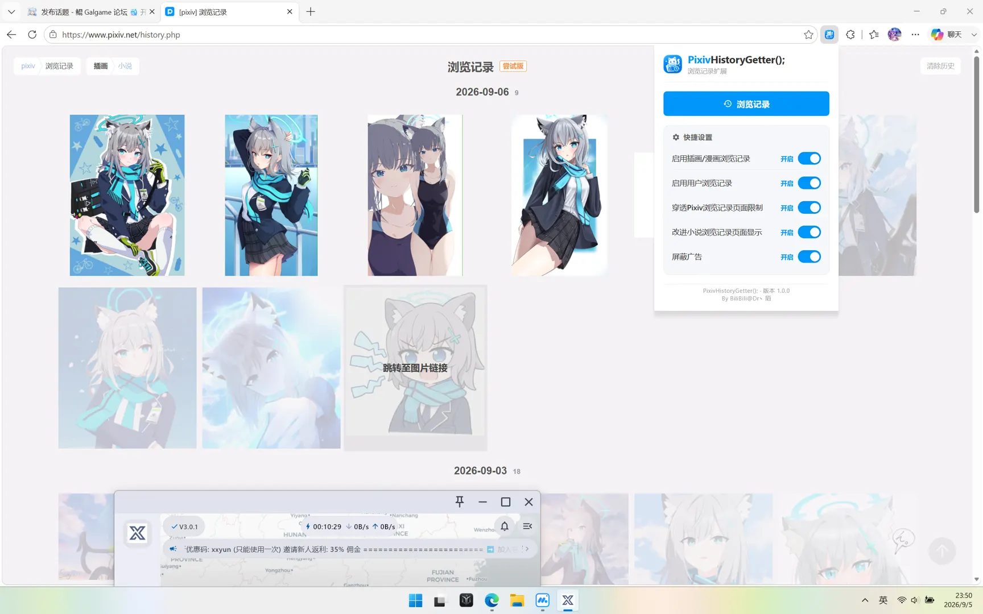Click the announcement megaphone icon
The image size is (983, 614).
(x=174, y=549)
